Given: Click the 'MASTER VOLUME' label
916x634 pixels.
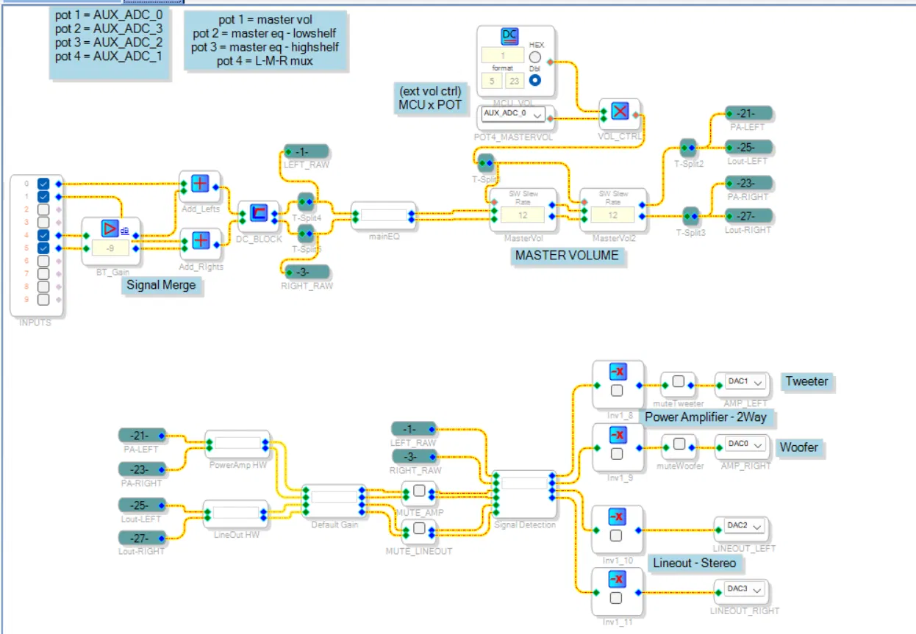Looking at the screenshot, I should (567, 256).
